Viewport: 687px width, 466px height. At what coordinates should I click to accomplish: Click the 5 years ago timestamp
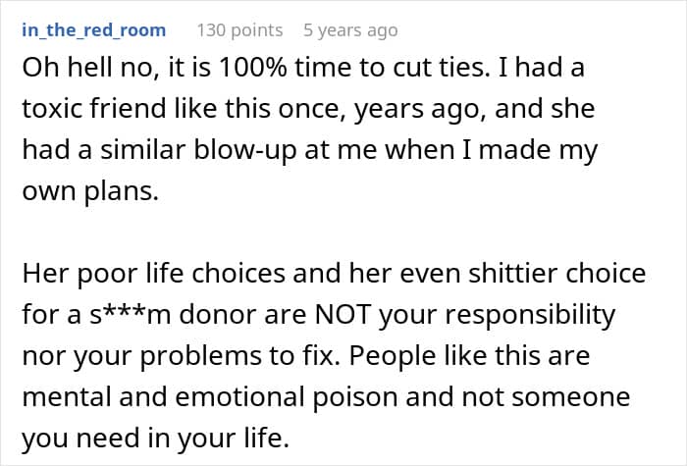[350, 30]
